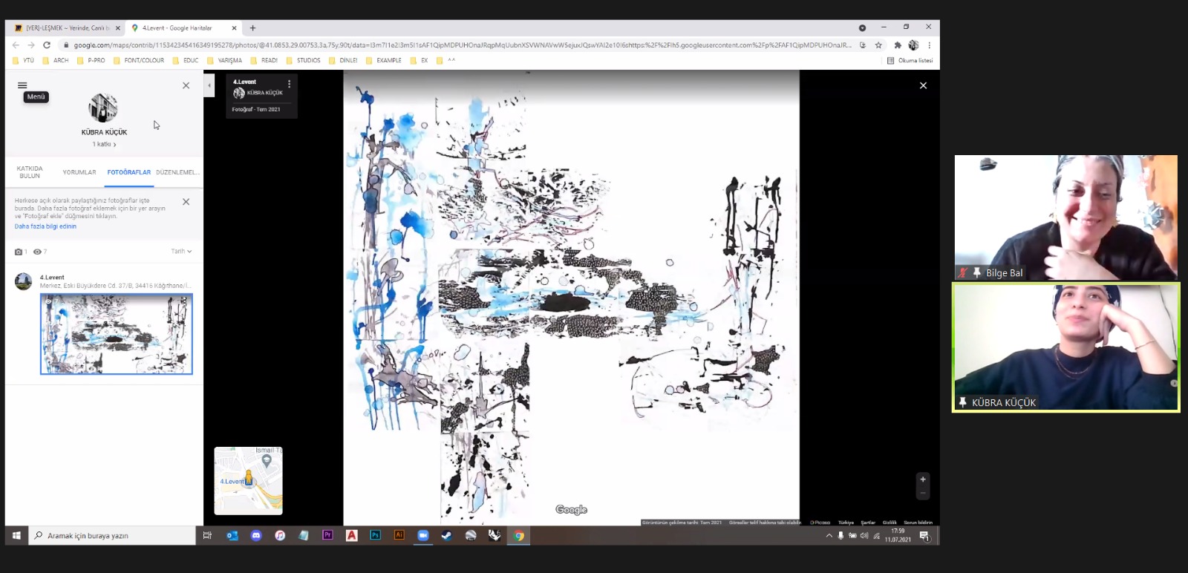Bookmark this page with the star icon
The width and height of the screenshot is (1188, 573).
(878, 45)
